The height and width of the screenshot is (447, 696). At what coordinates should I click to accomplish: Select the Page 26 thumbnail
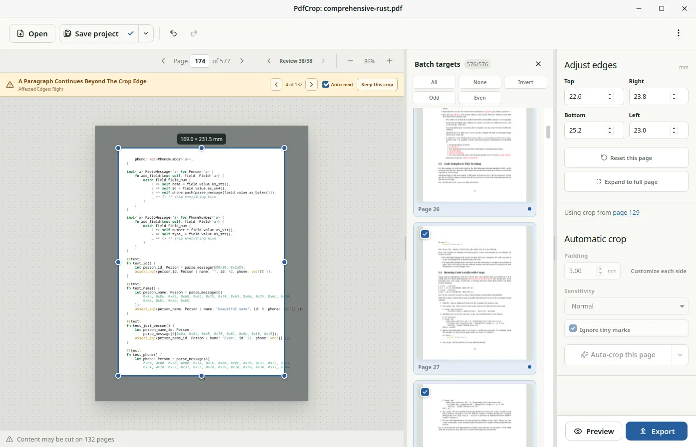[x=474, y=162]
